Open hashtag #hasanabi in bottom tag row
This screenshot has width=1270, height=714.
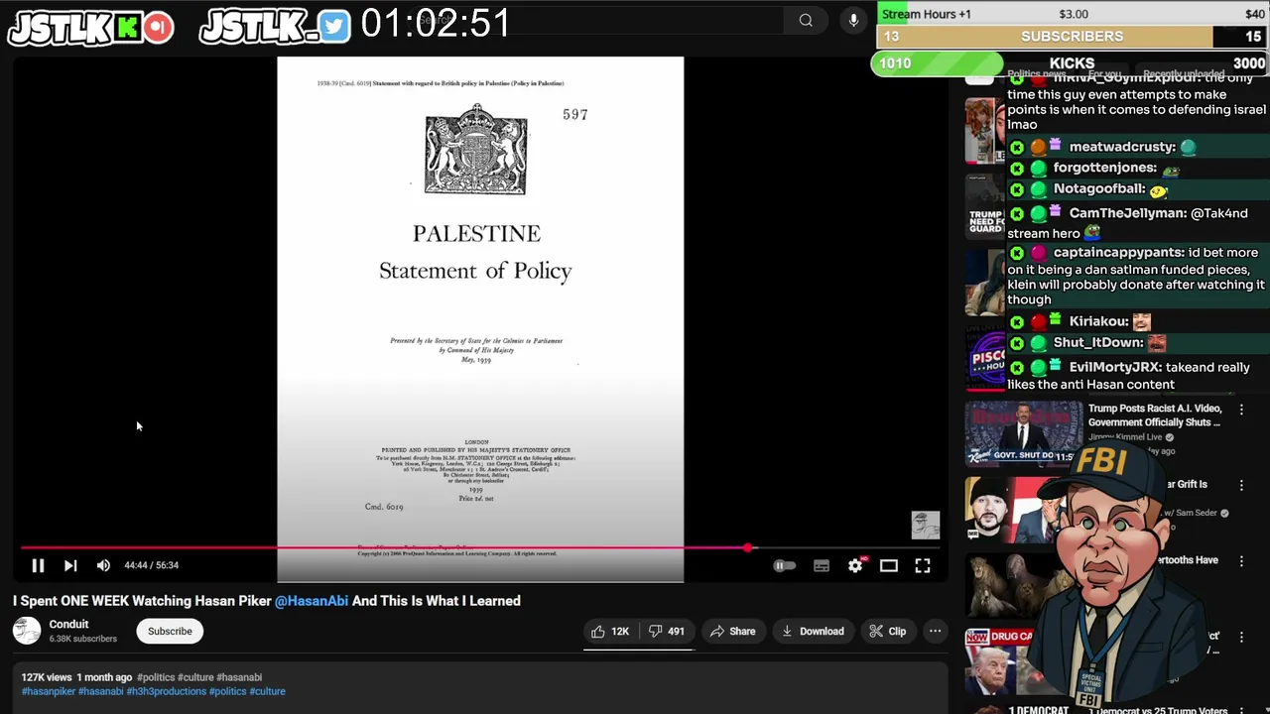(x=101, y=691)
